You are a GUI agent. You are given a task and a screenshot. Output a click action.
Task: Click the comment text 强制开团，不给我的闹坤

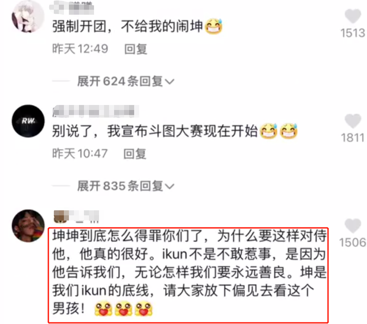tap(137, 26)
